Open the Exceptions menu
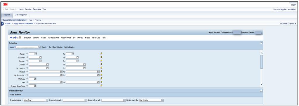The width and height of the screenshot is (299, 106). (28, 38)
